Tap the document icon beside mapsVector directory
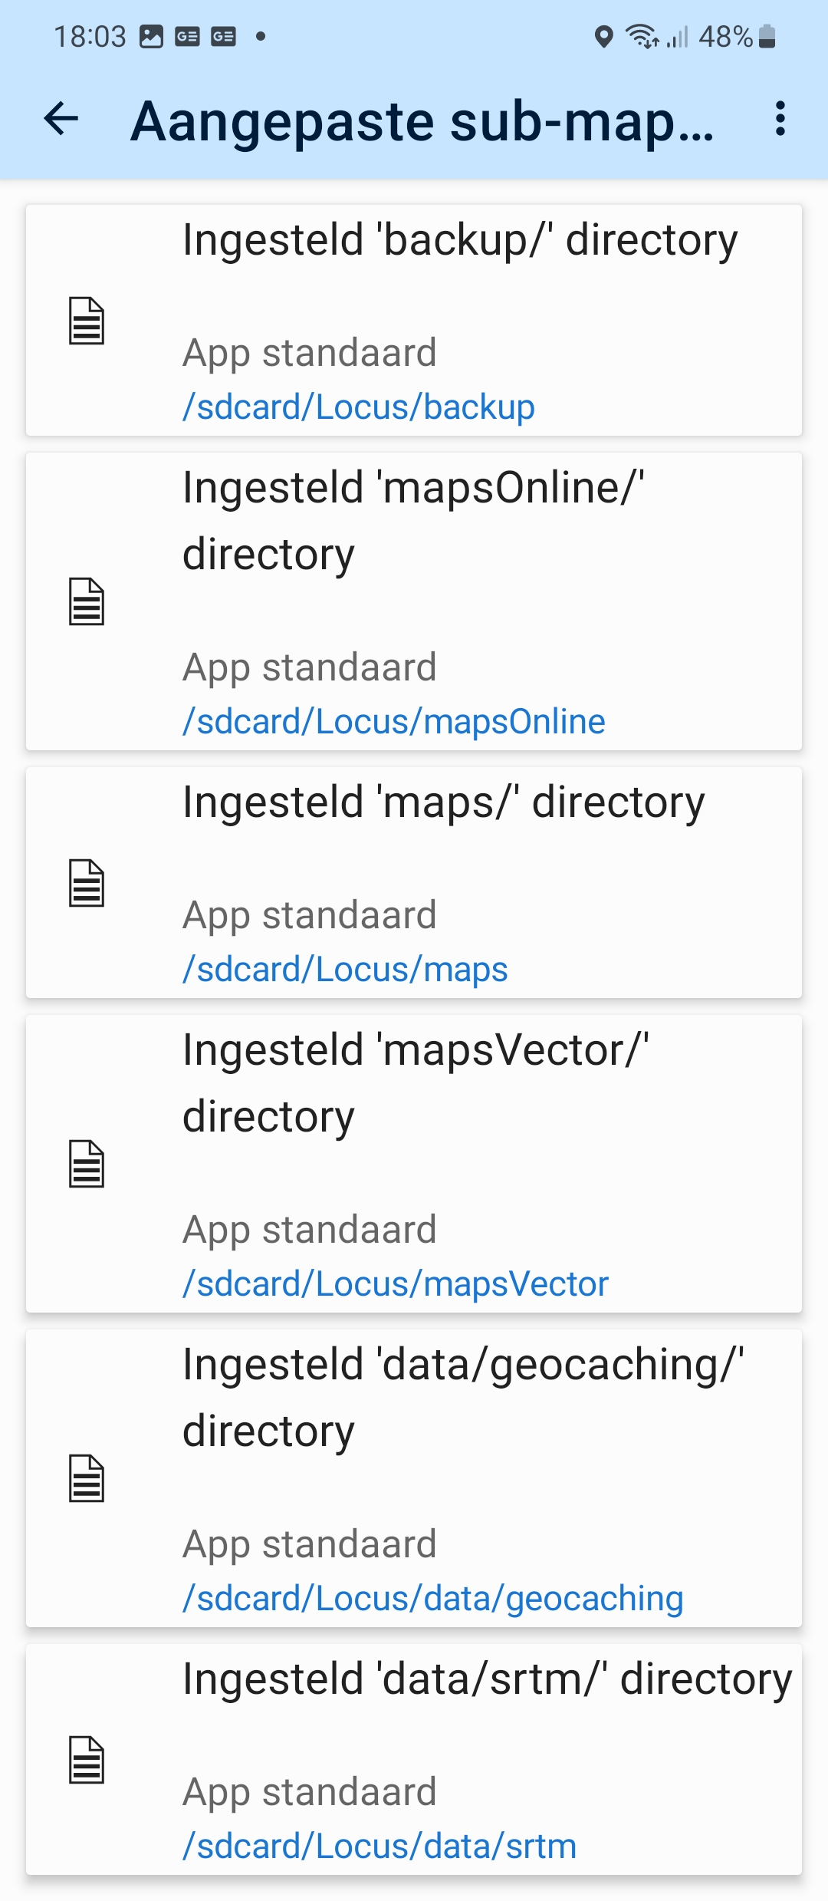 87,1164
